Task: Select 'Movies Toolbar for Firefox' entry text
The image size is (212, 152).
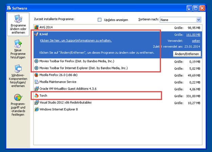Action: click(x=77, y=61)
